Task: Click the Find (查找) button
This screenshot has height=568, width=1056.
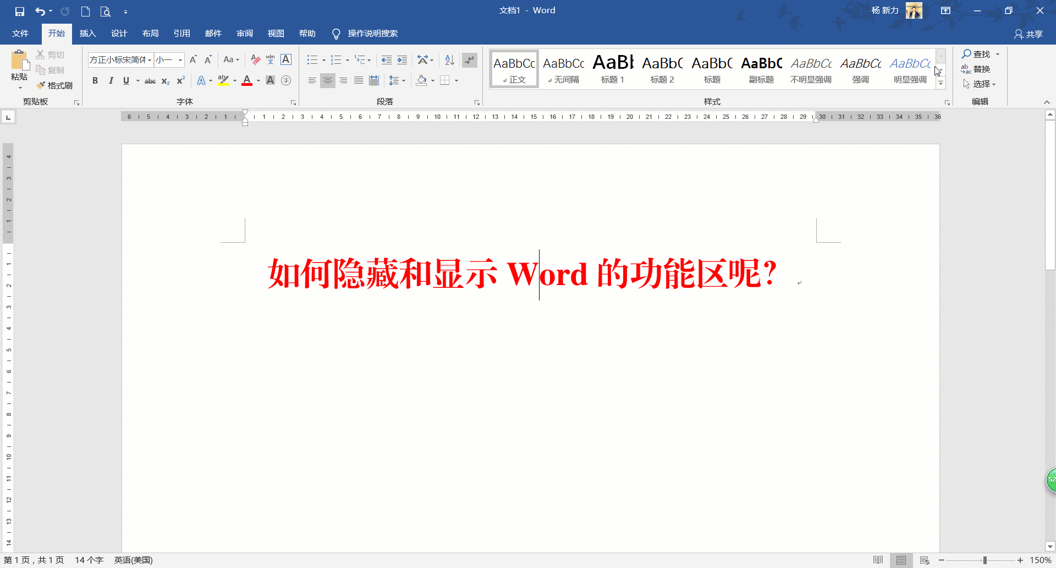Action: tap(976, 54)
